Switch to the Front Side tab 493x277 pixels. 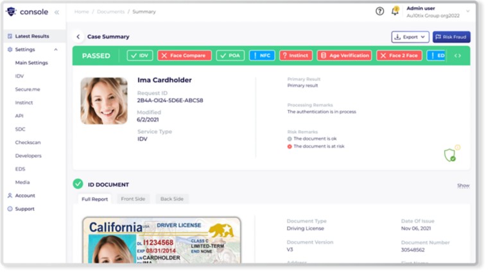(x=133, y=199)
